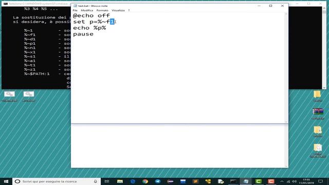
Task: Click the cmd window scrollbar up arrow
Action: [324, 8]
